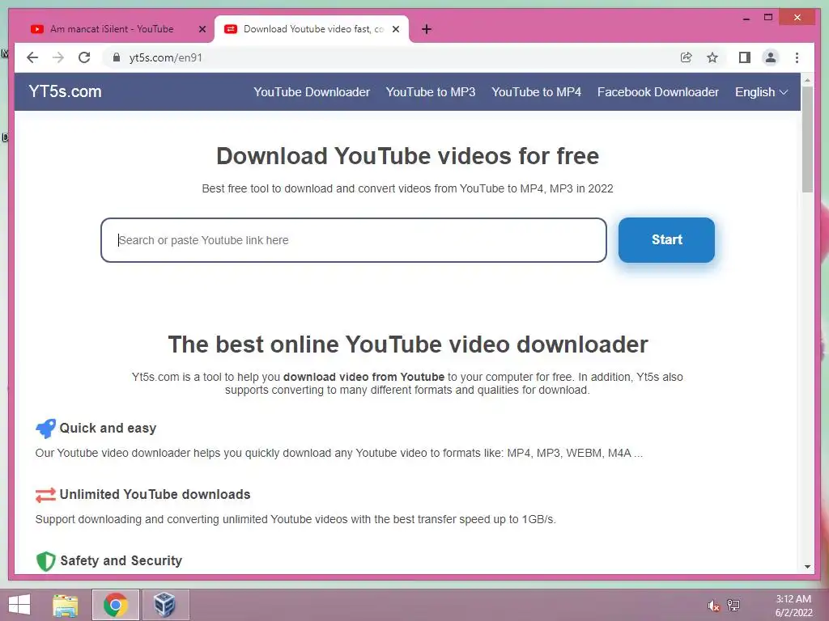Click the rocket icon beside Quick and easy
This screenshot has width=829, height=621.
45,429
